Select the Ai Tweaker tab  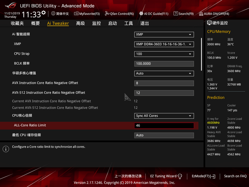[x=58, y=23]
